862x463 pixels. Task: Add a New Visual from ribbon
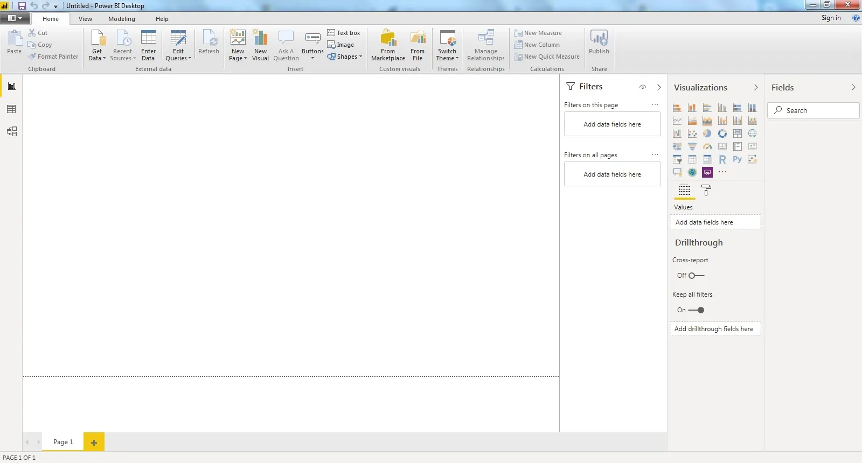[260, 45]
